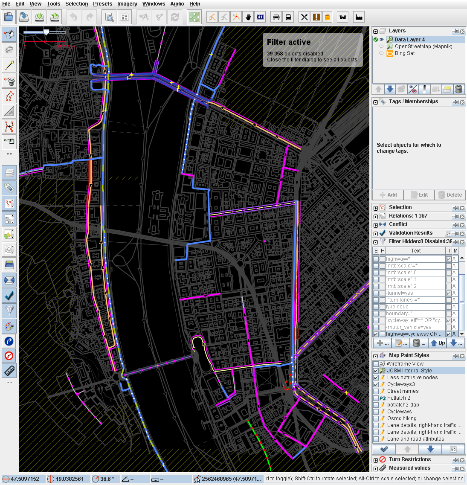Click the Open file toolbar icon
Viewport: 467px width, 485px height.
coord(9,17)
